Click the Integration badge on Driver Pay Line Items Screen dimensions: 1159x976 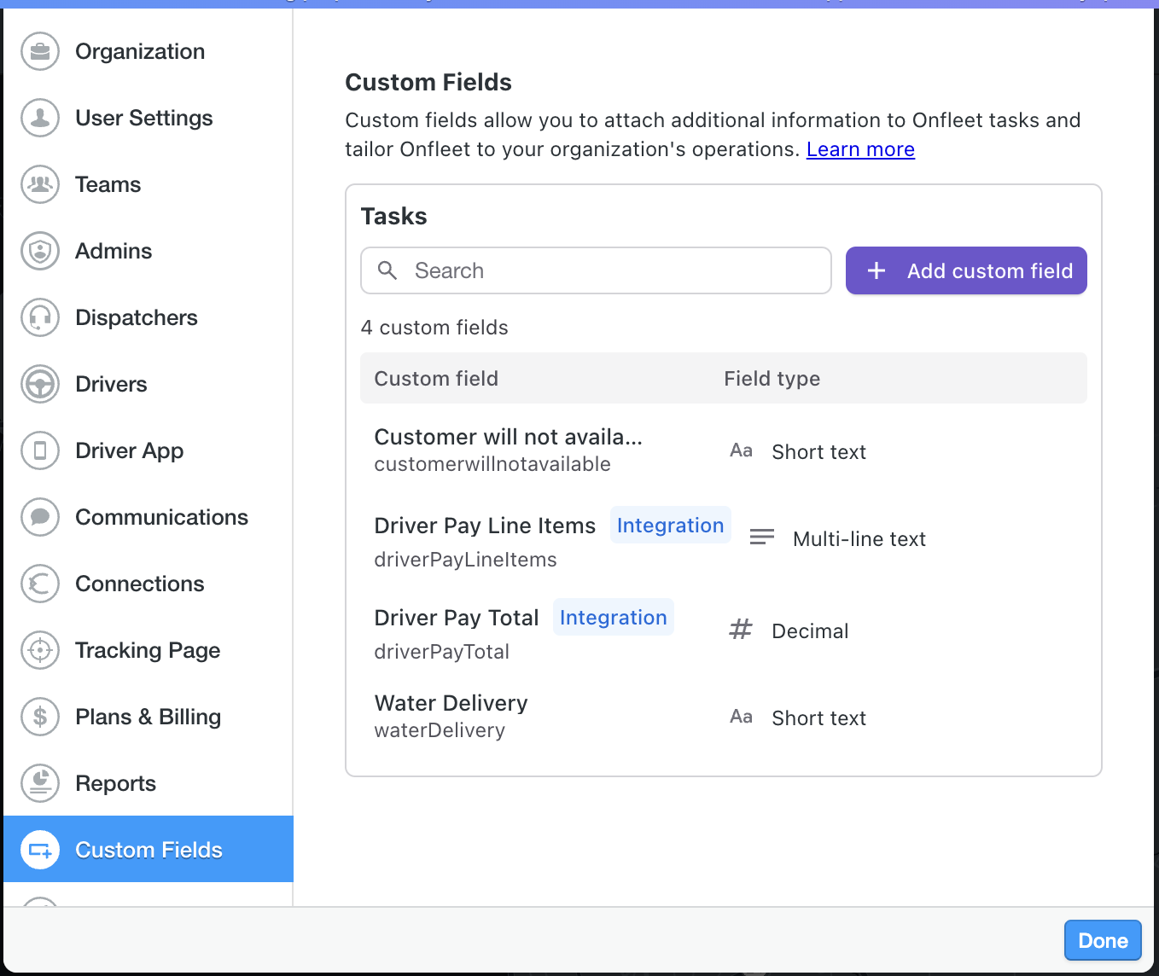coord(670,526)
